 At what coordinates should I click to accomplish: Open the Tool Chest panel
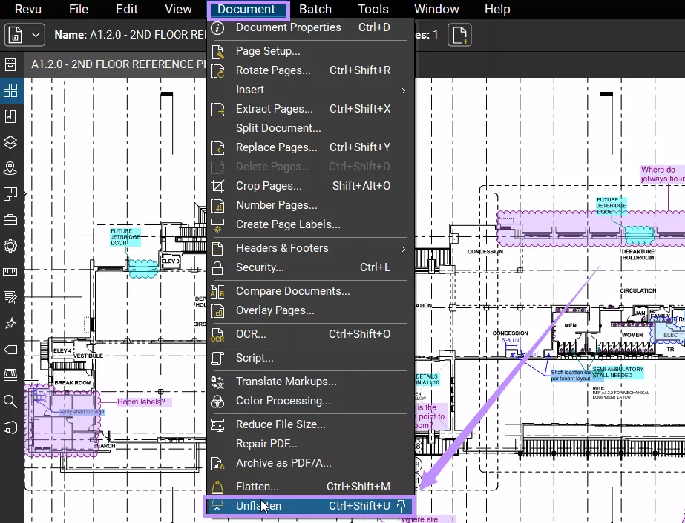pos(10,220)
